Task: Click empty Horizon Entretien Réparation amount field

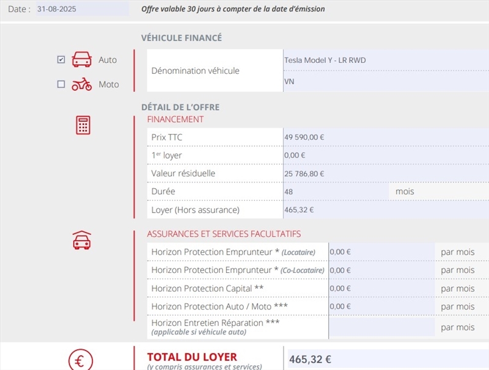Action: pos(382,327)
